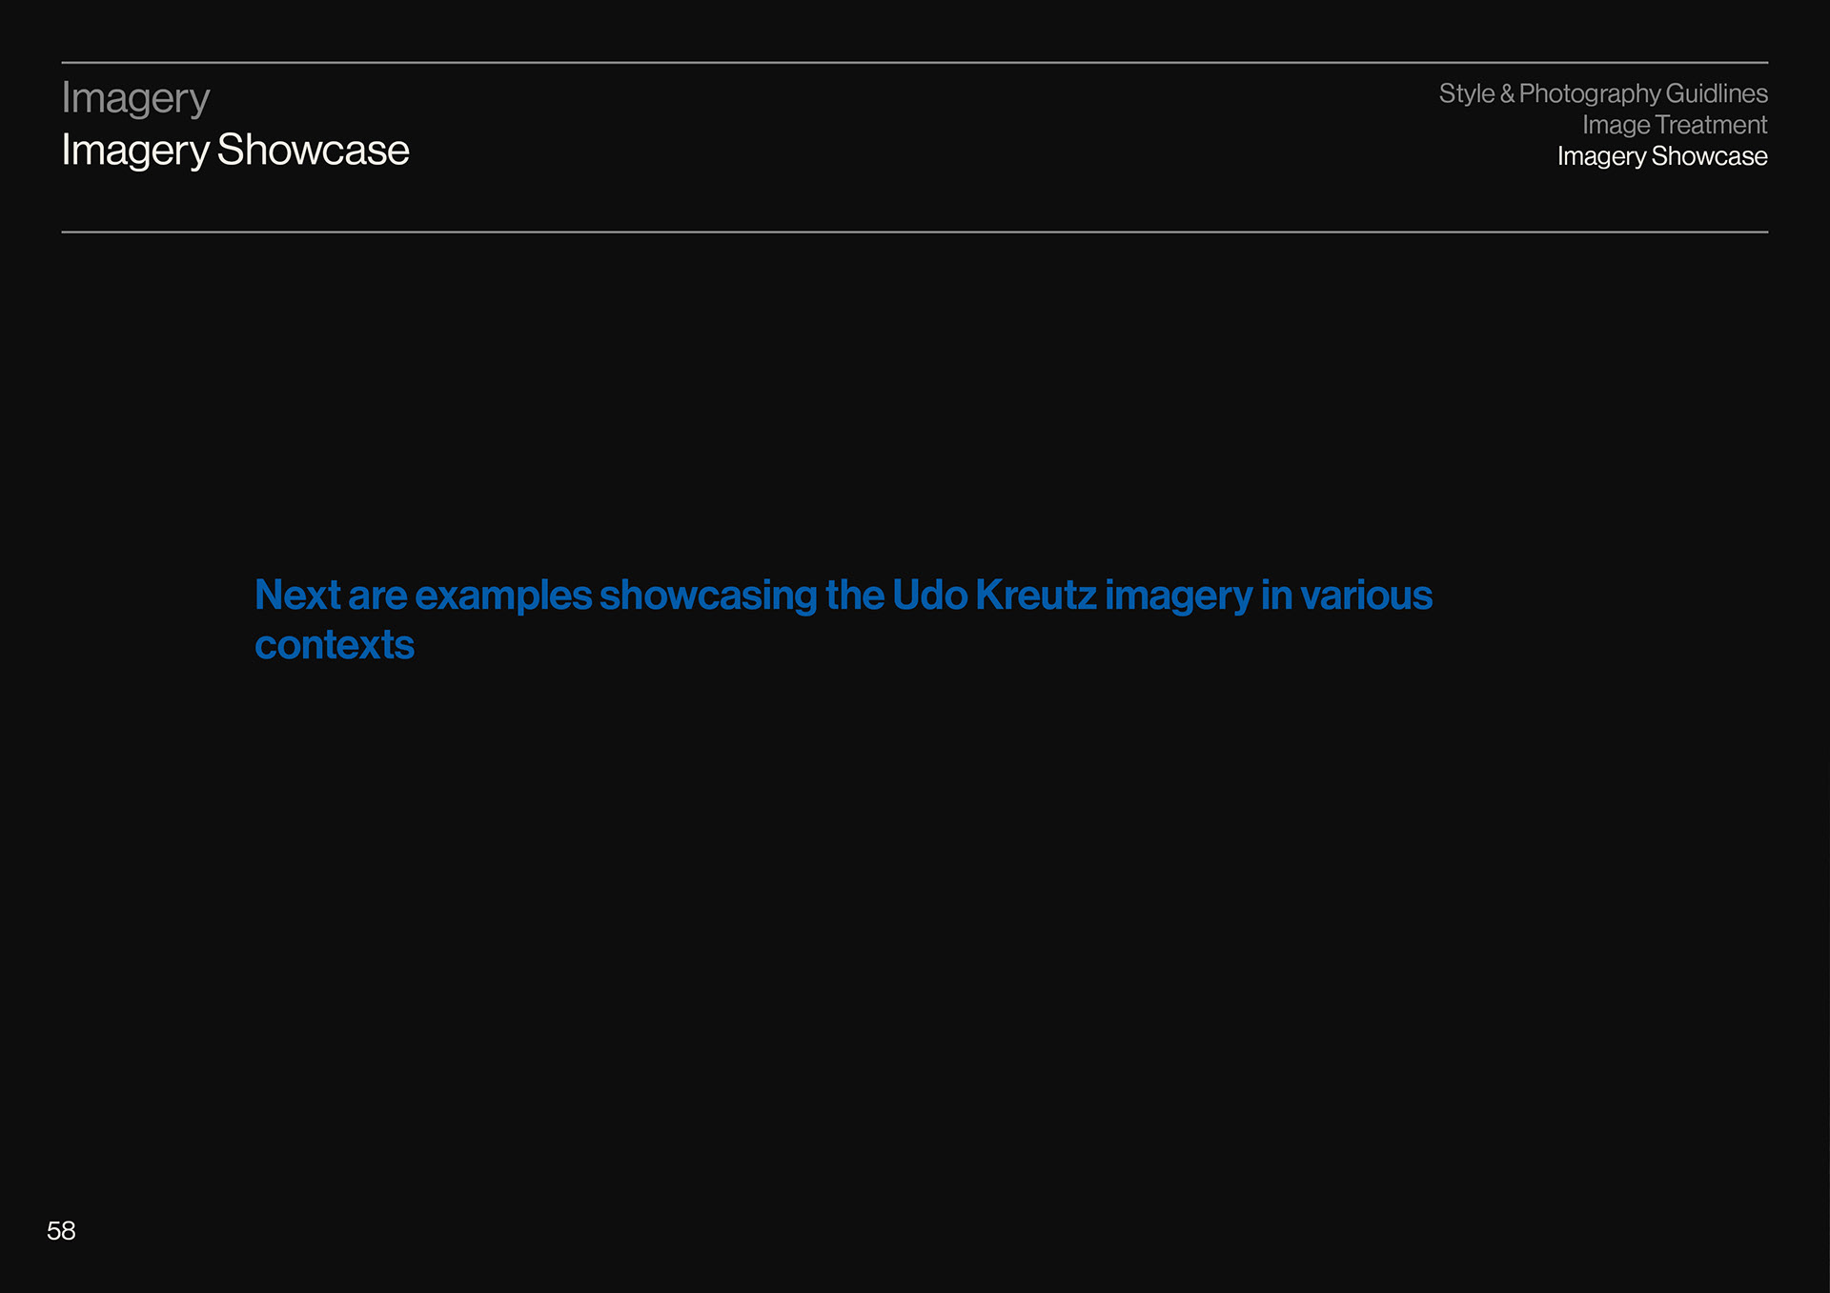Click page number 58
The height and width of the screenshot is (1293, 1830).
[61, 1230]
